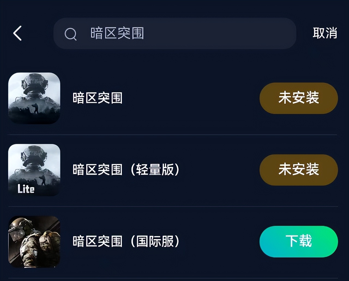Select the first result title 暗区突围

[97, 98]
